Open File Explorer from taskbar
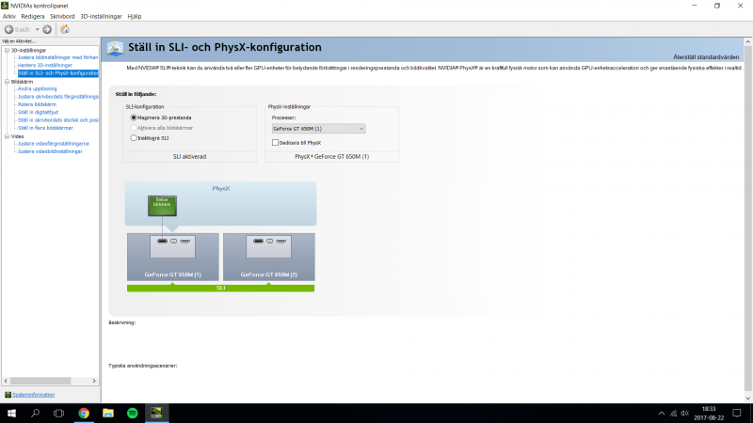This screenshot has width=753, height=423. [108, 413]
